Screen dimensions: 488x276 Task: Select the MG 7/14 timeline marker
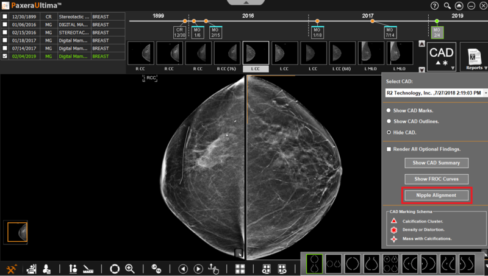pos(390,32)
